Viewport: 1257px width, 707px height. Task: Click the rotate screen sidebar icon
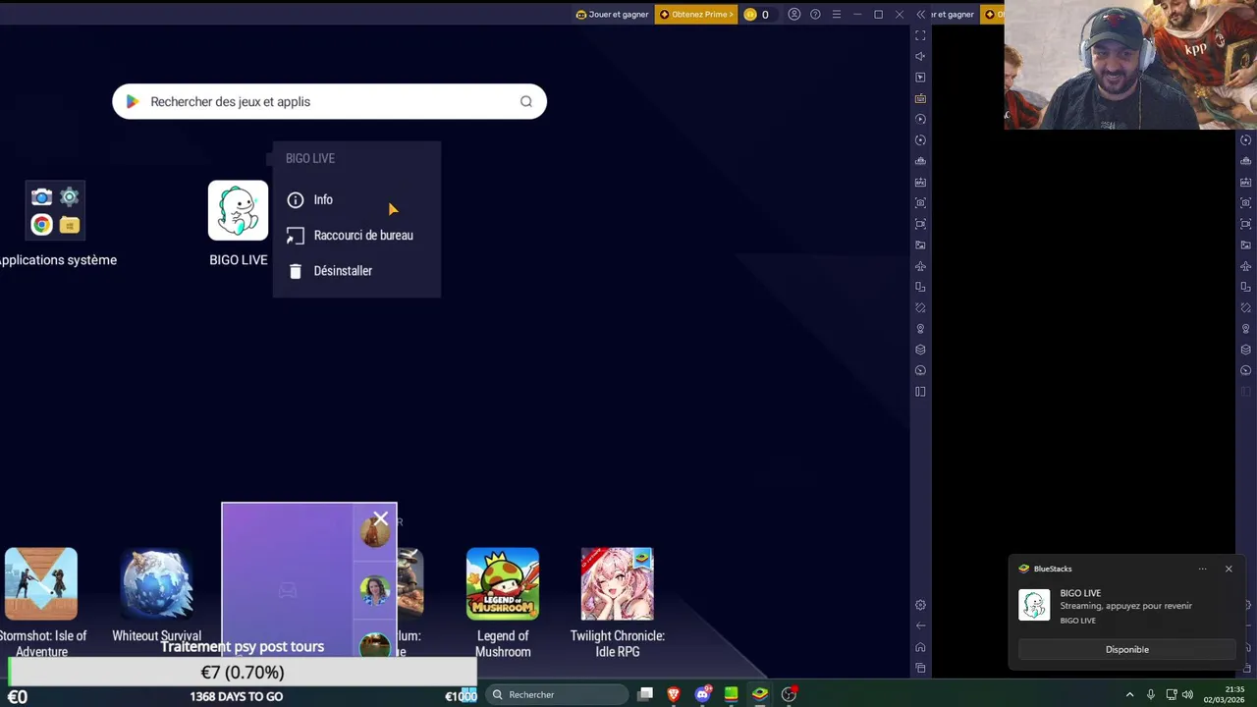tap(920, 287)
